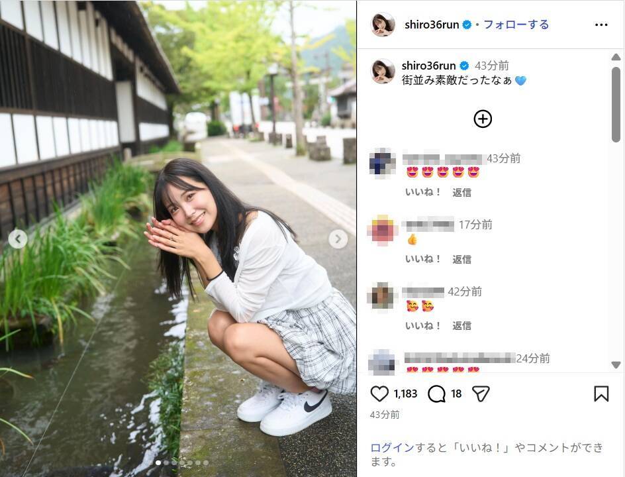Click the comments scrollbar up arrow

pyautogui.click(x=616, y=58)
